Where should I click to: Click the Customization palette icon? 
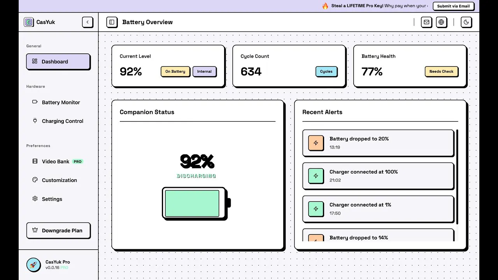click(35, 180)
